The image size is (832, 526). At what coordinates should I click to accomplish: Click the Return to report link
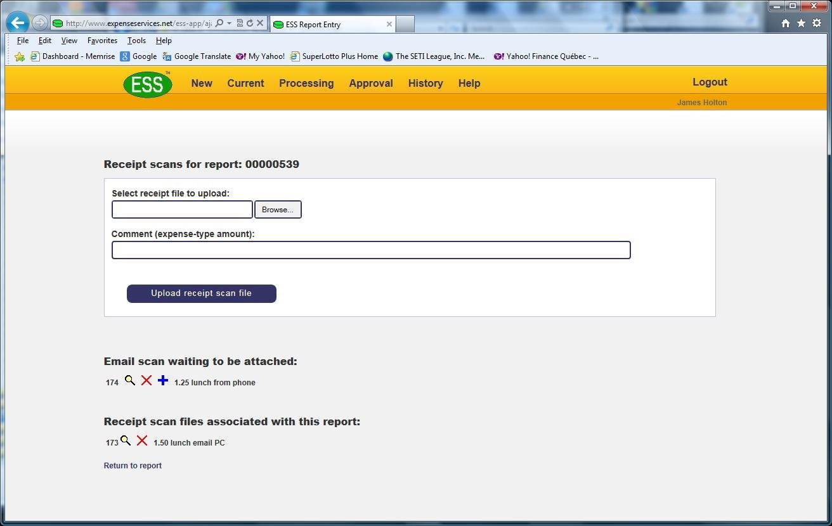tap(133, 465)
